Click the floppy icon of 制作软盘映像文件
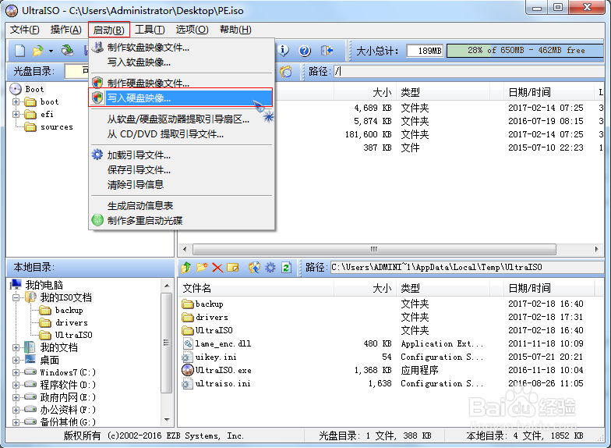 pos(97,47)
